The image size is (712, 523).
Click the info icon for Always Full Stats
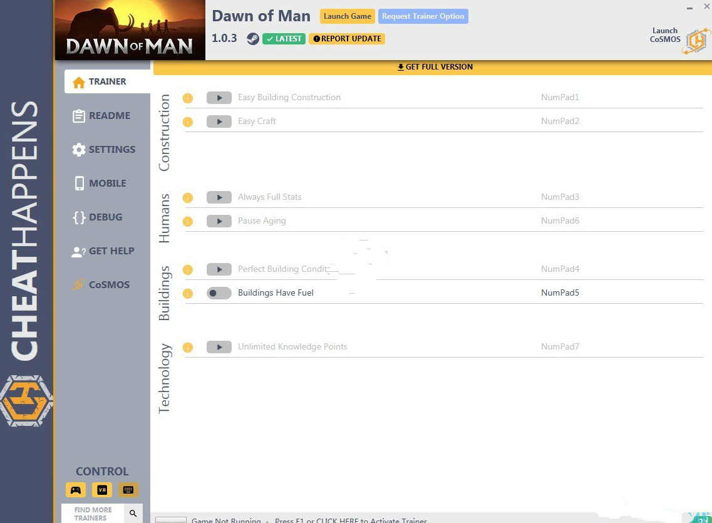[x=187, y=197]
